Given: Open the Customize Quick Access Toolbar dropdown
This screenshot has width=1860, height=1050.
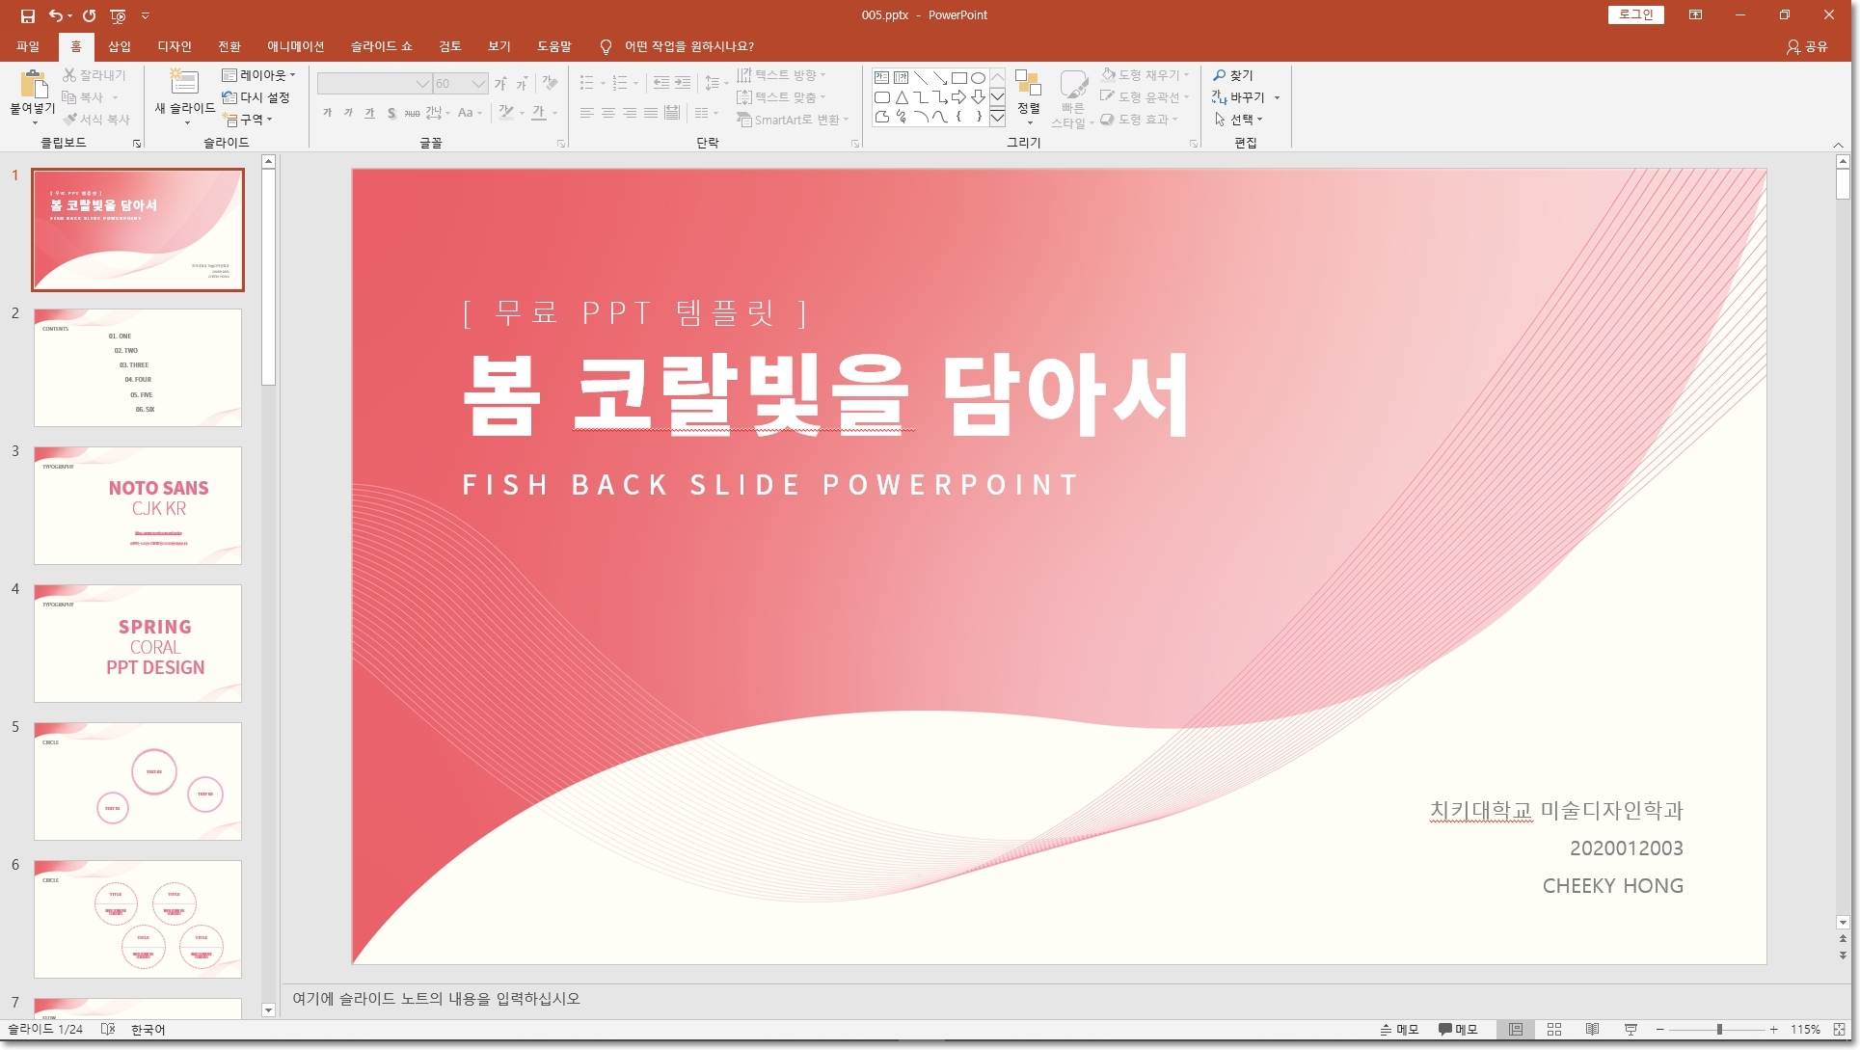Looking at the screenshot, I should coord(146,15).
